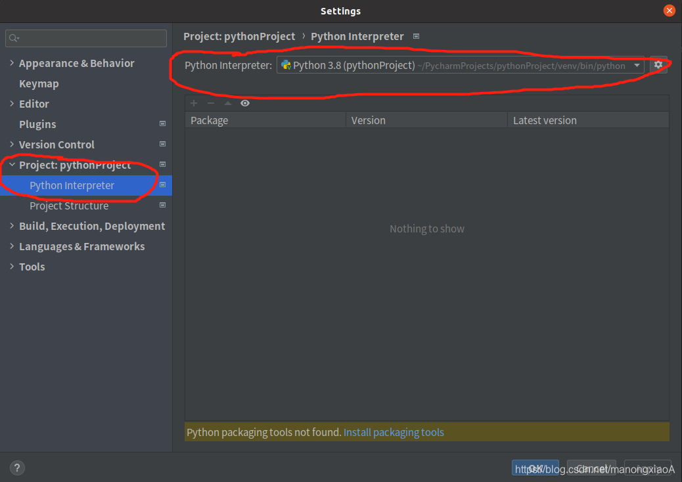682x482 pixels.
Task: Click breadcrumb project-level icon after Python Interpreter title
Action: tap(417, 37)
